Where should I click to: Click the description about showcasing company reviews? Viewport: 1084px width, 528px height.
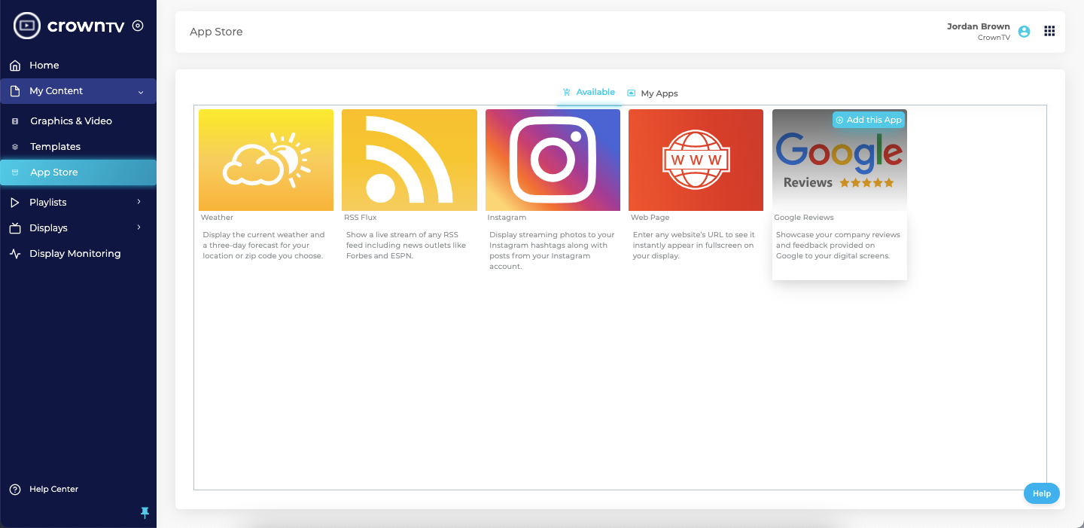pyautogui.click(x=838, y=246)
